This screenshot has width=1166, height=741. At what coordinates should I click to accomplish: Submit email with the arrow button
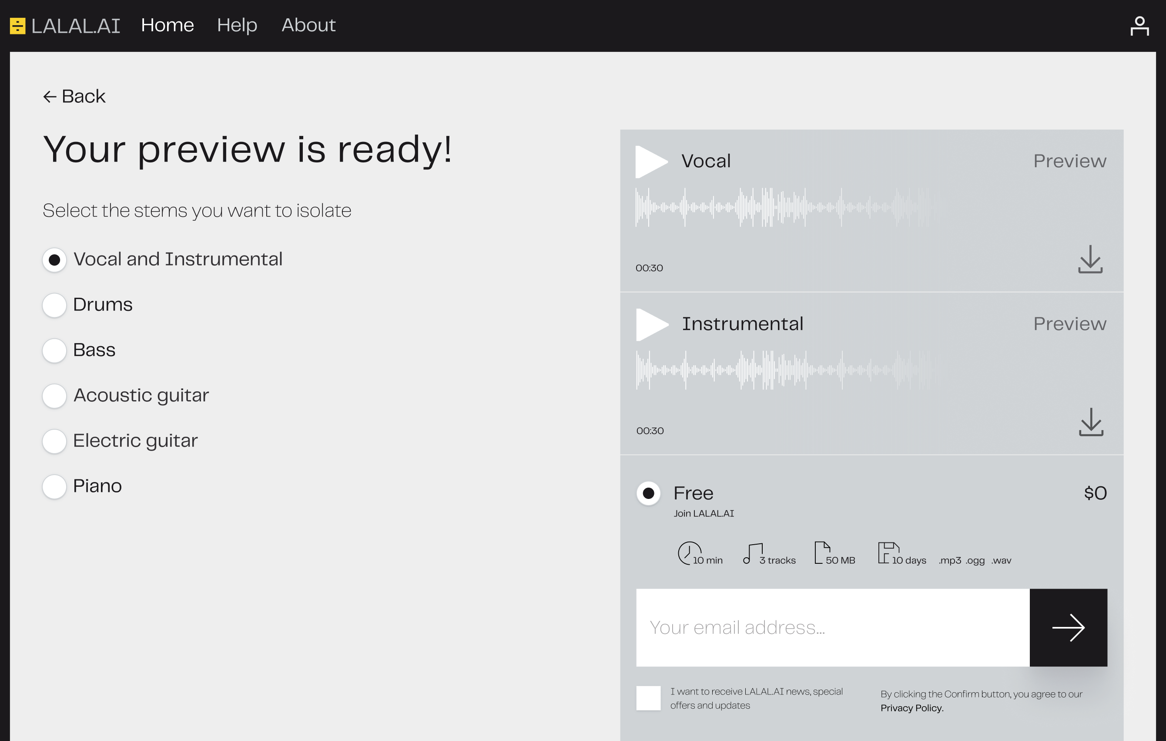1068,628
